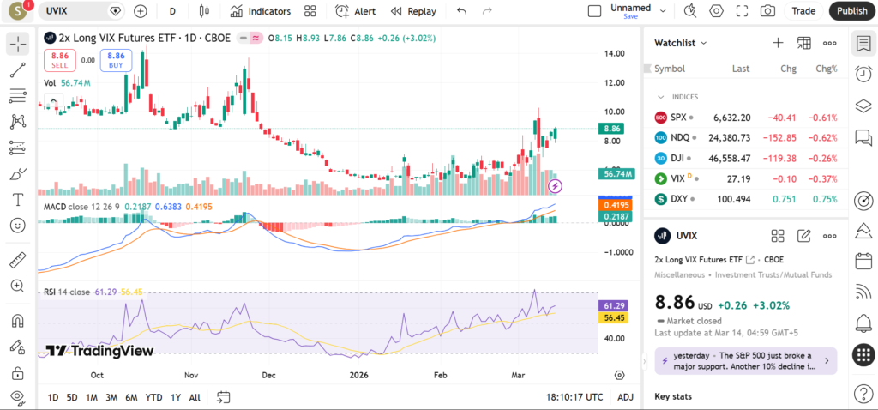The height and width of the screenshot is (410, 878).
Task: Switch to the YTD time range
Action: [154, 397]
